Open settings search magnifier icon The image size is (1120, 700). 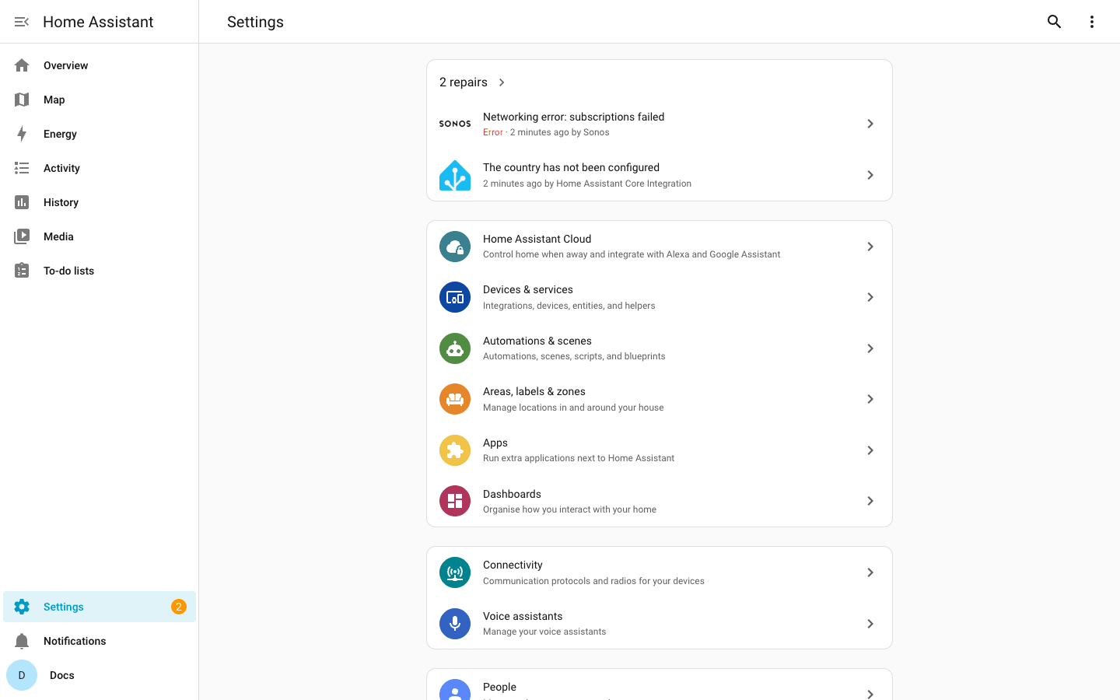coord(1054,22)
